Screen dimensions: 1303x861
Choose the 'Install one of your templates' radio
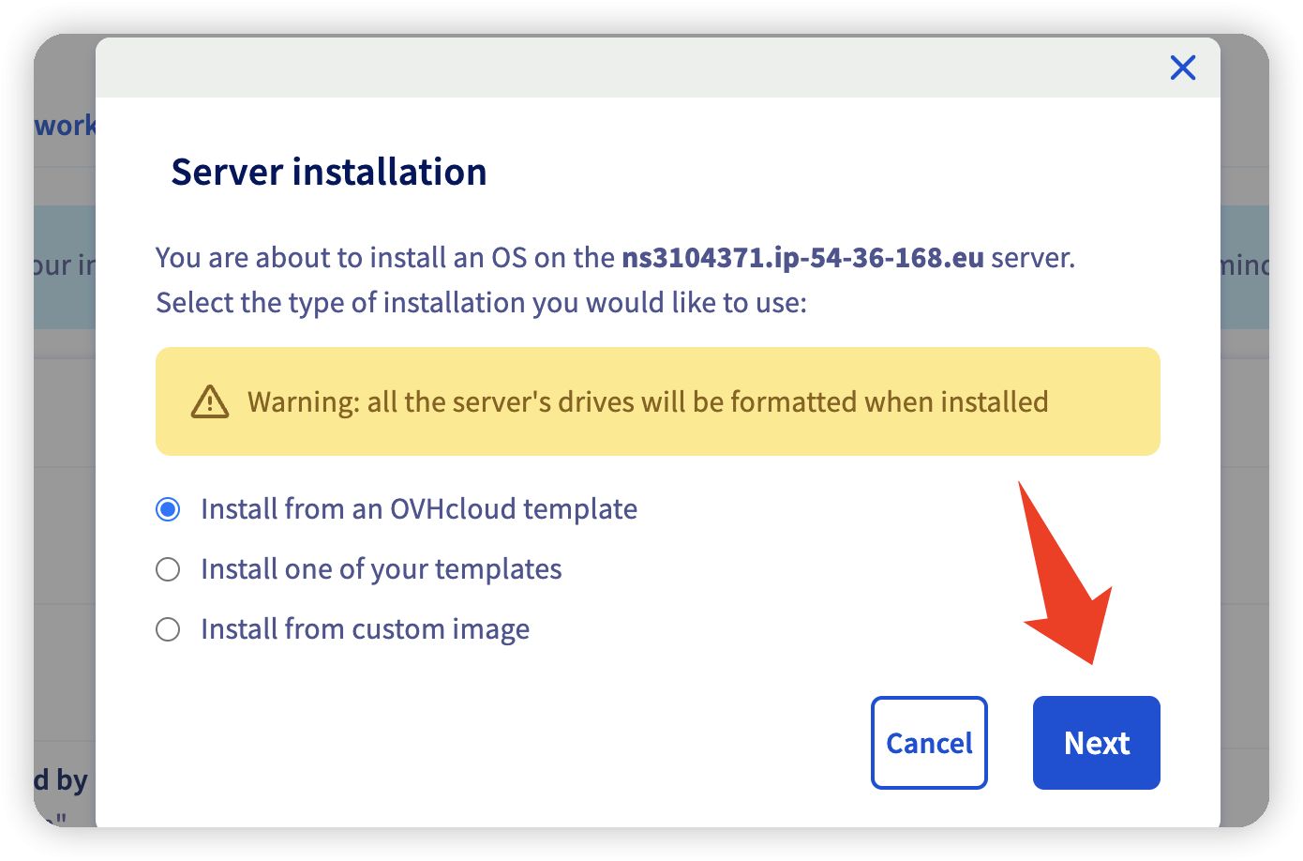(x=168, y=569)
